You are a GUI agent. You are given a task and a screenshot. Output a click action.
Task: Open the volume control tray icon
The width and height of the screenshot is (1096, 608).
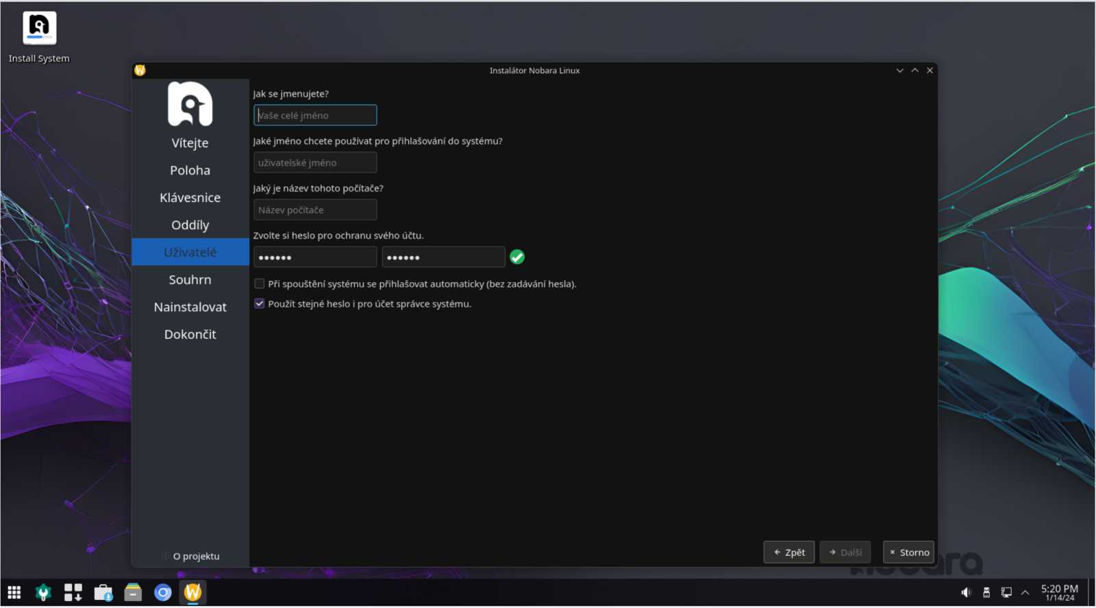[x=966, y=592]
